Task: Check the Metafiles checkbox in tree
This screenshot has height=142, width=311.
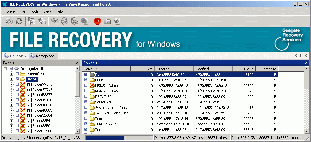Action: (x=18, y=74)
